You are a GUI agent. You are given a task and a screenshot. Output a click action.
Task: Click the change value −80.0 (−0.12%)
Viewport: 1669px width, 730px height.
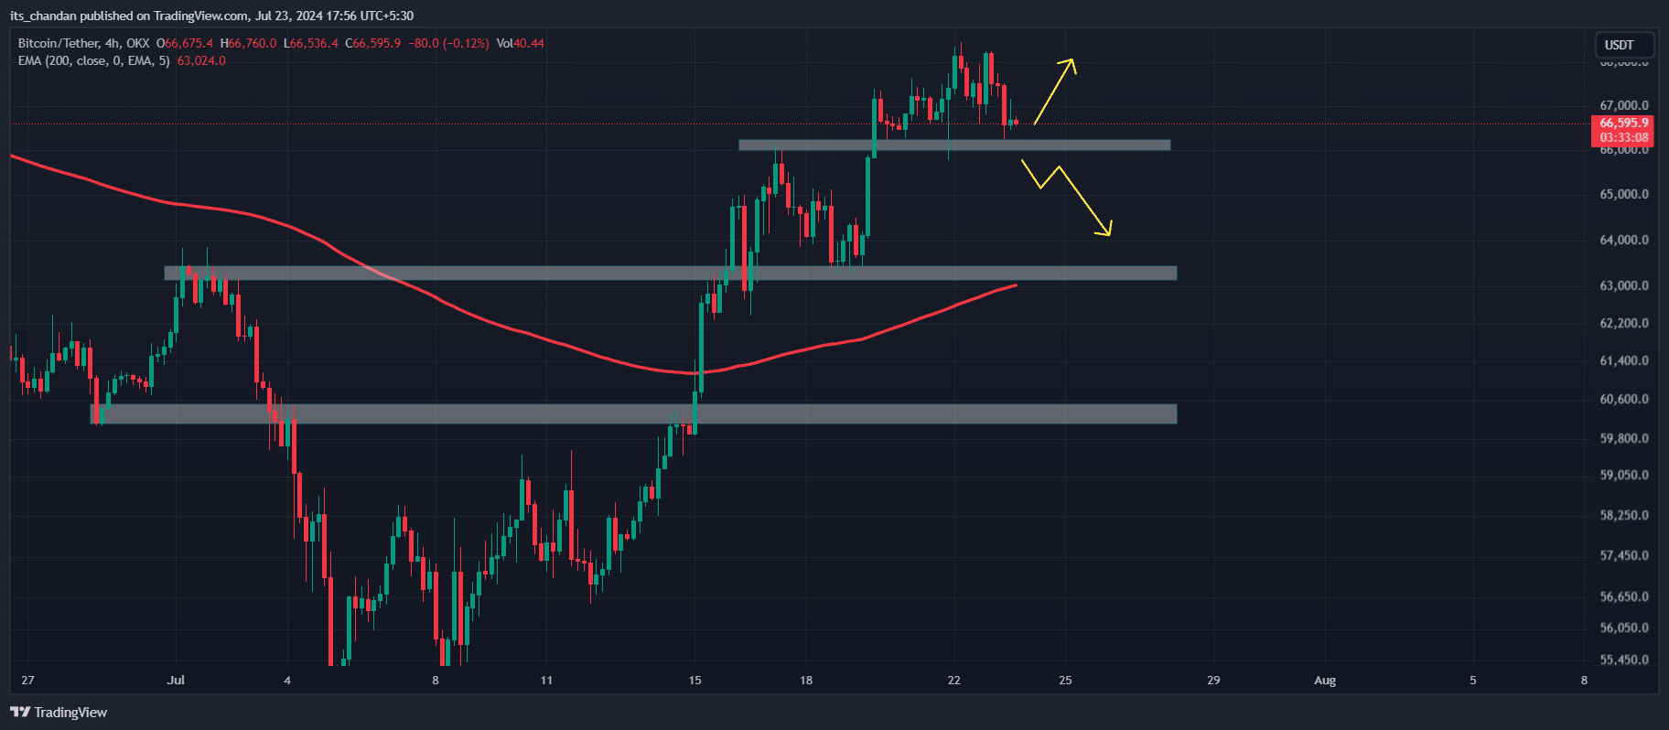coord(448,43)
